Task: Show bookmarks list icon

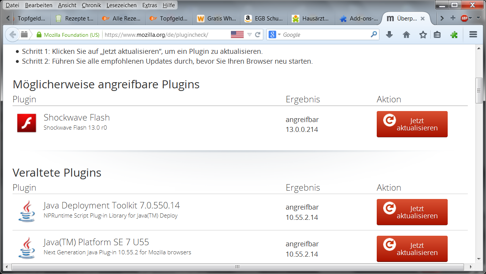Action: [437, 34]
